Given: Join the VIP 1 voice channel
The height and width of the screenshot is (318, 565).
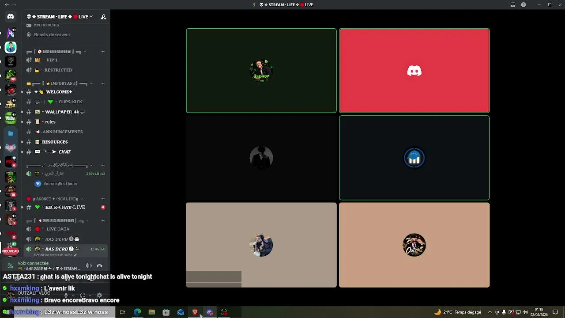Looking at the screenshot, I should pos(65,60).
